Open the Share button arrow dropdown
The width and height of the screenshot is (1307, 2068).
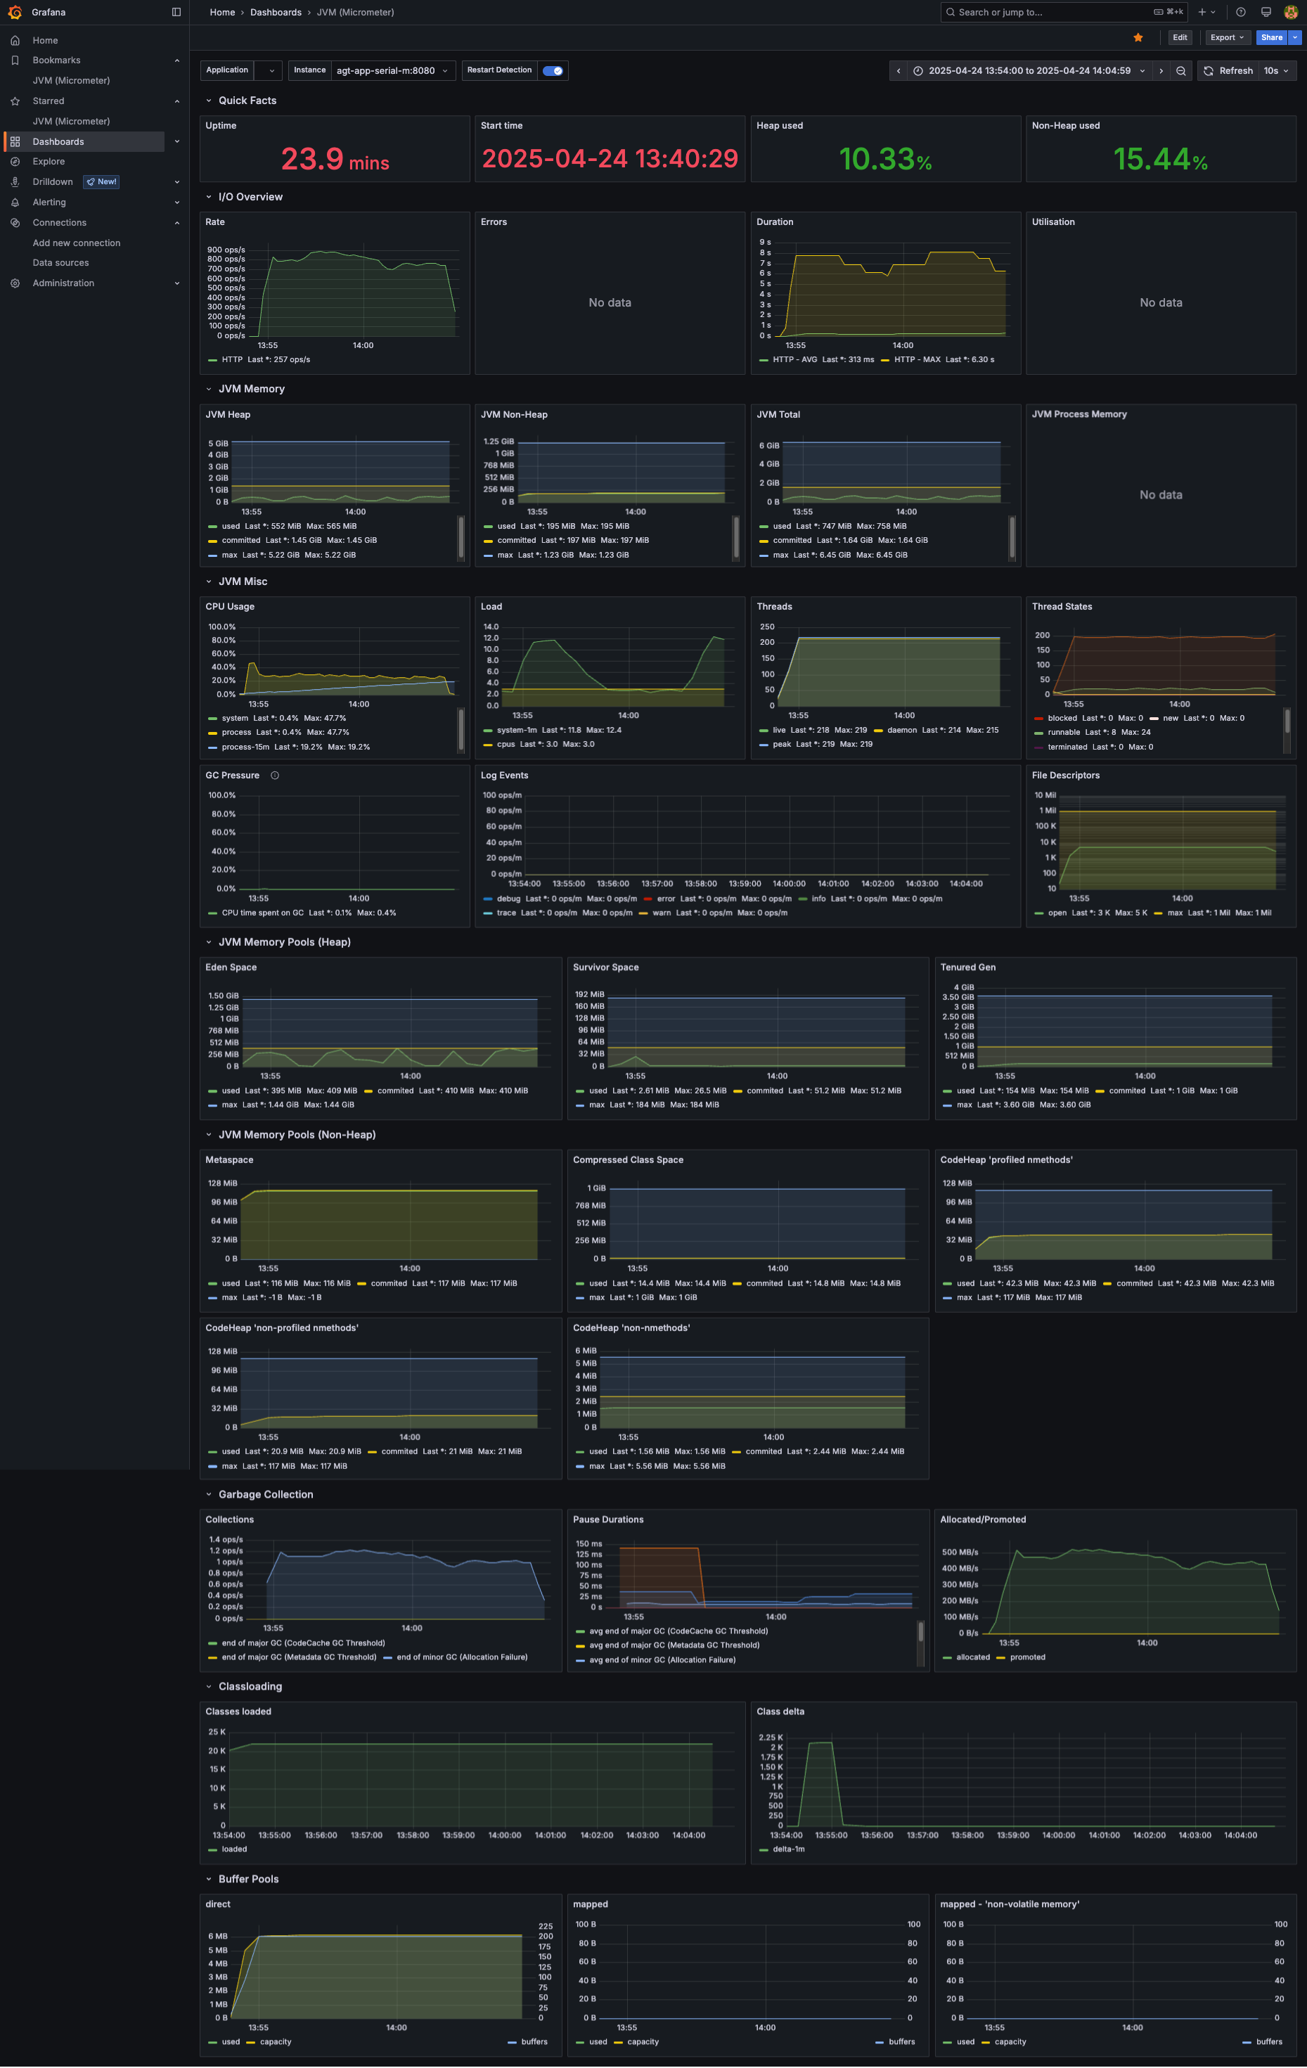click(x=1295, y=38)
